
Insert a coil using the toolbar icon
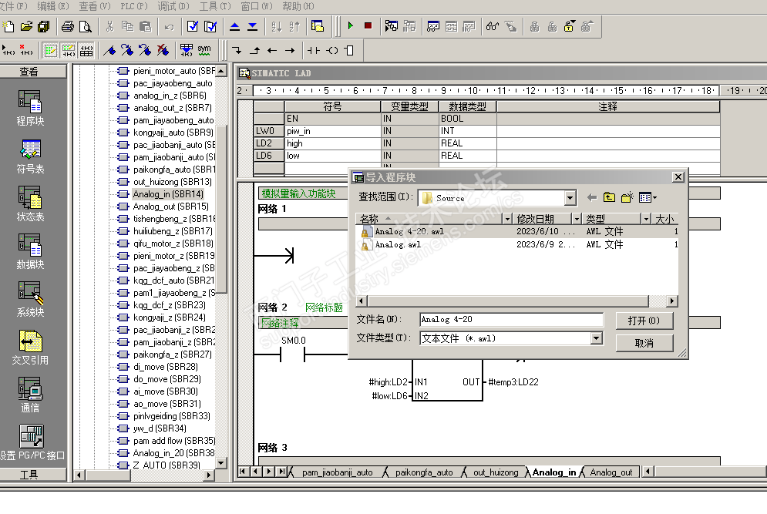click(331, 50)
